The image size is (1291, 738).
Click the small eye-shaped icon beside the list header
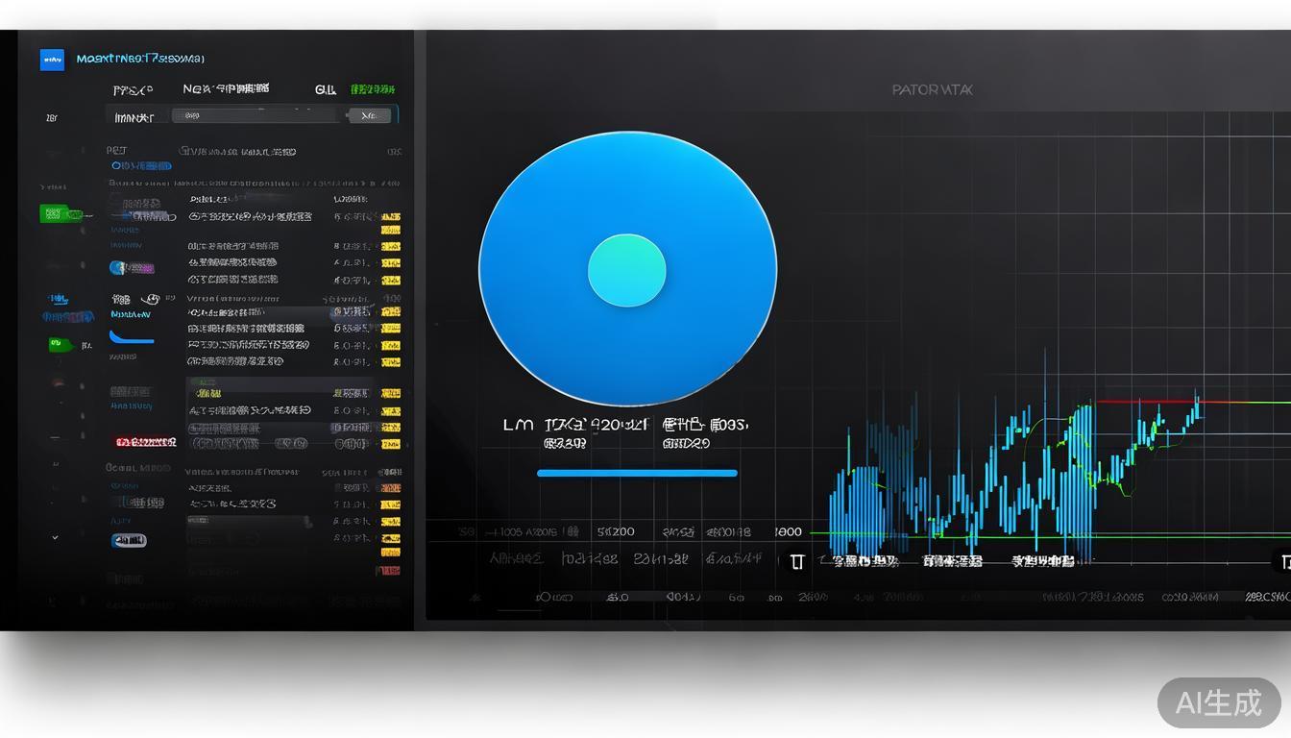click(152, 297)
